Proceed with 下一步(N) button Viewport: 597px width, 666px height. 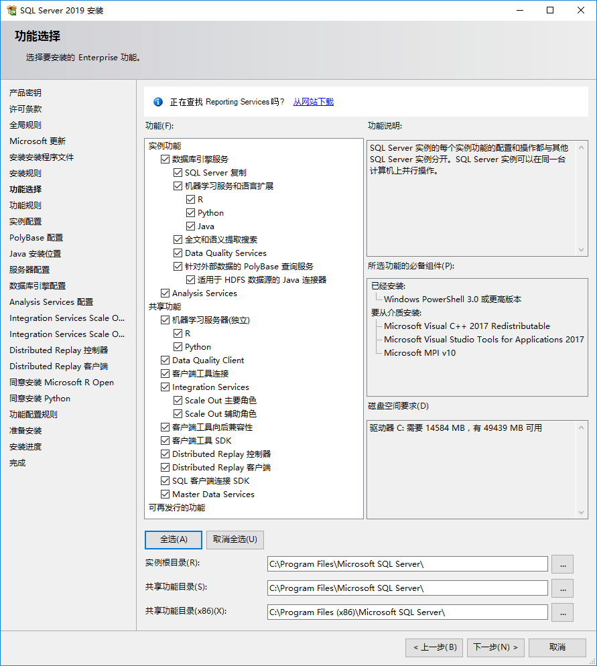[x=496, y=648]
